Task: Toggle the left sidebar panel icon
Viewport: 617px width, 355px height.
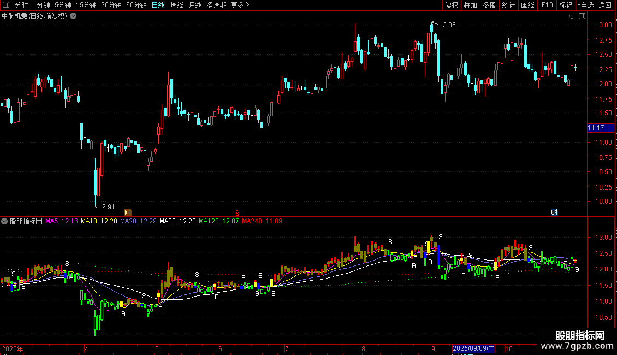Action: coord(6,5)
